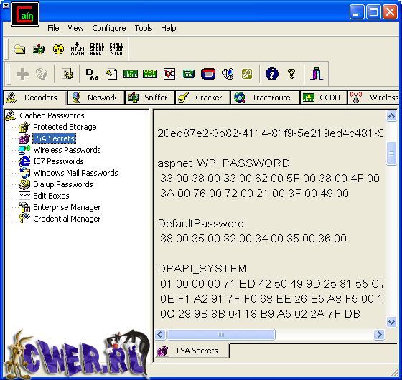This screenshot has width=402, height=380.
Task: Select IE7 Passwords tree item
Action: [x=58, y=161]
